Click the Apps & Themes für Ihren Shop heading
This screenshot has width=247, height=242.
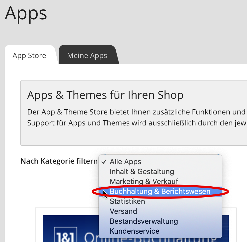click(105, 95)
